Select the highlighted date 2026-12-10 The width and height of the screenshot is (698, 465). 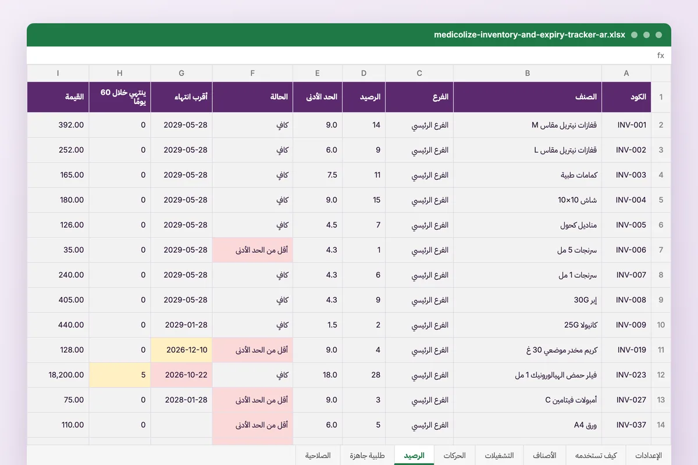(x=181, y=350)
